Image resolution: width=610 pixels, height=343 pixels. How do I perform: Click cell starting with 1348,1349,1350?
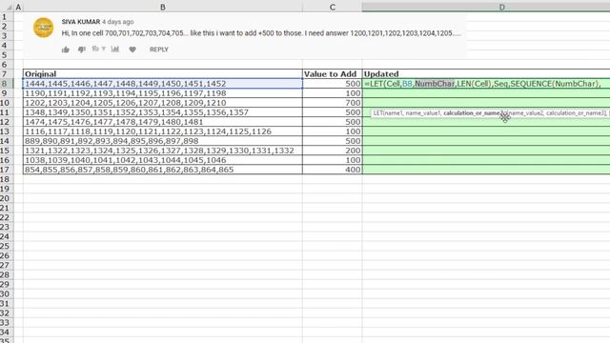(163, 112)
